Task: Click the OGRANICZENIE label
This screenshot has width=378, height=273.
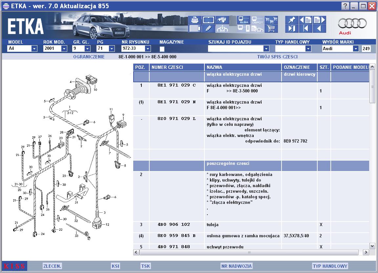Action: tap(89, 57)
